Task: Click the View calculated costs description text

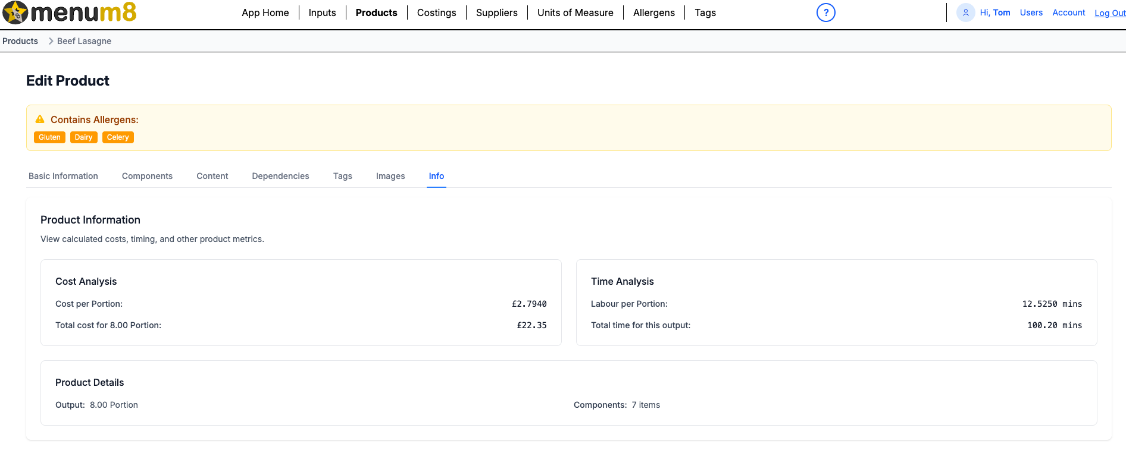Action: (x=152, y=239)
